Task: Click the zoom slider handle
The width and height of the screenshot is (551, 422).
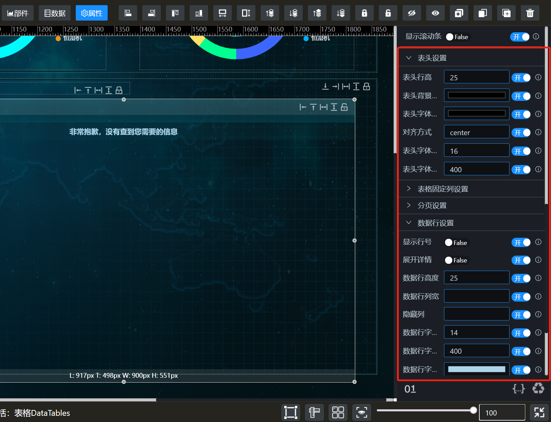Action: pos(474,410)
